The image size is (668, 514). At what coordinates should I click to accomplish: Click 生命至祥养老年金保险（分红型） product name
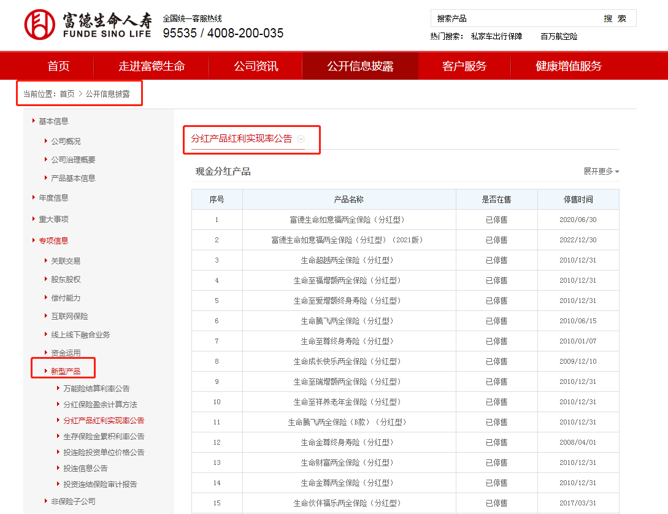(x=347, y=402)
